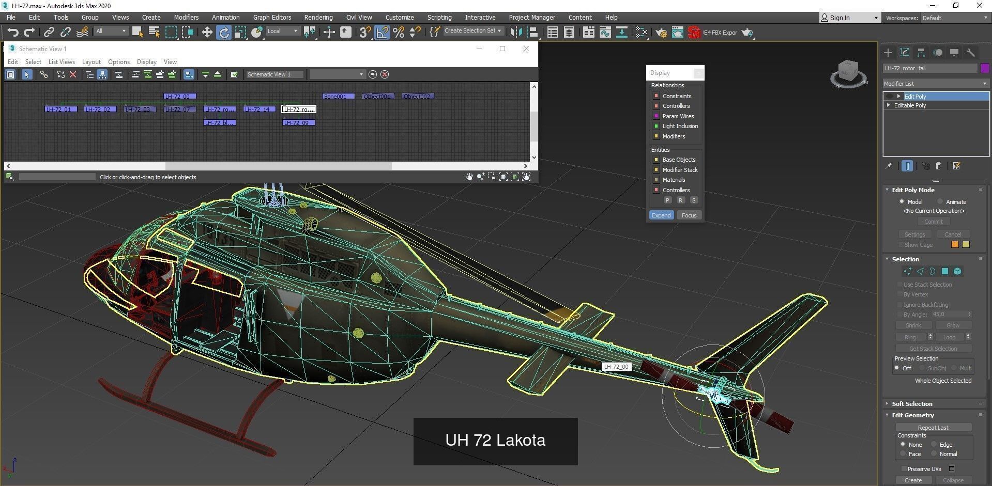Open Layout menu in Schematic View
This screenshot has width=992, height=486.
pos(91,61)
